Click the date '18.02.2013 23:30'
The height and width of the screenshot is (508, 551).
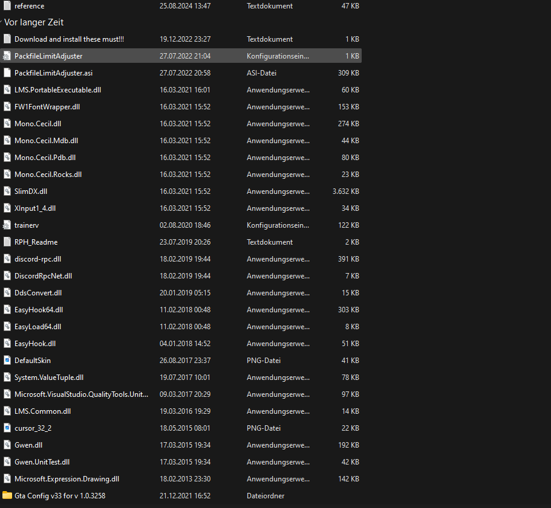pos(185,478)
